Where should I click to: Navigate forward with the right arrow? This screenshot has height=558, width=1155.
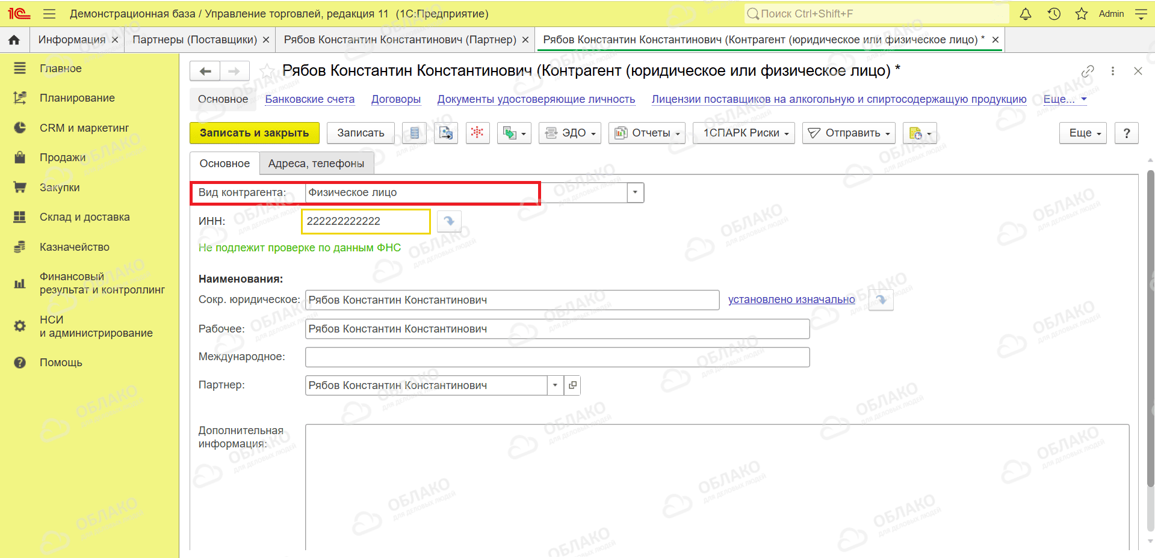[235, 71]
